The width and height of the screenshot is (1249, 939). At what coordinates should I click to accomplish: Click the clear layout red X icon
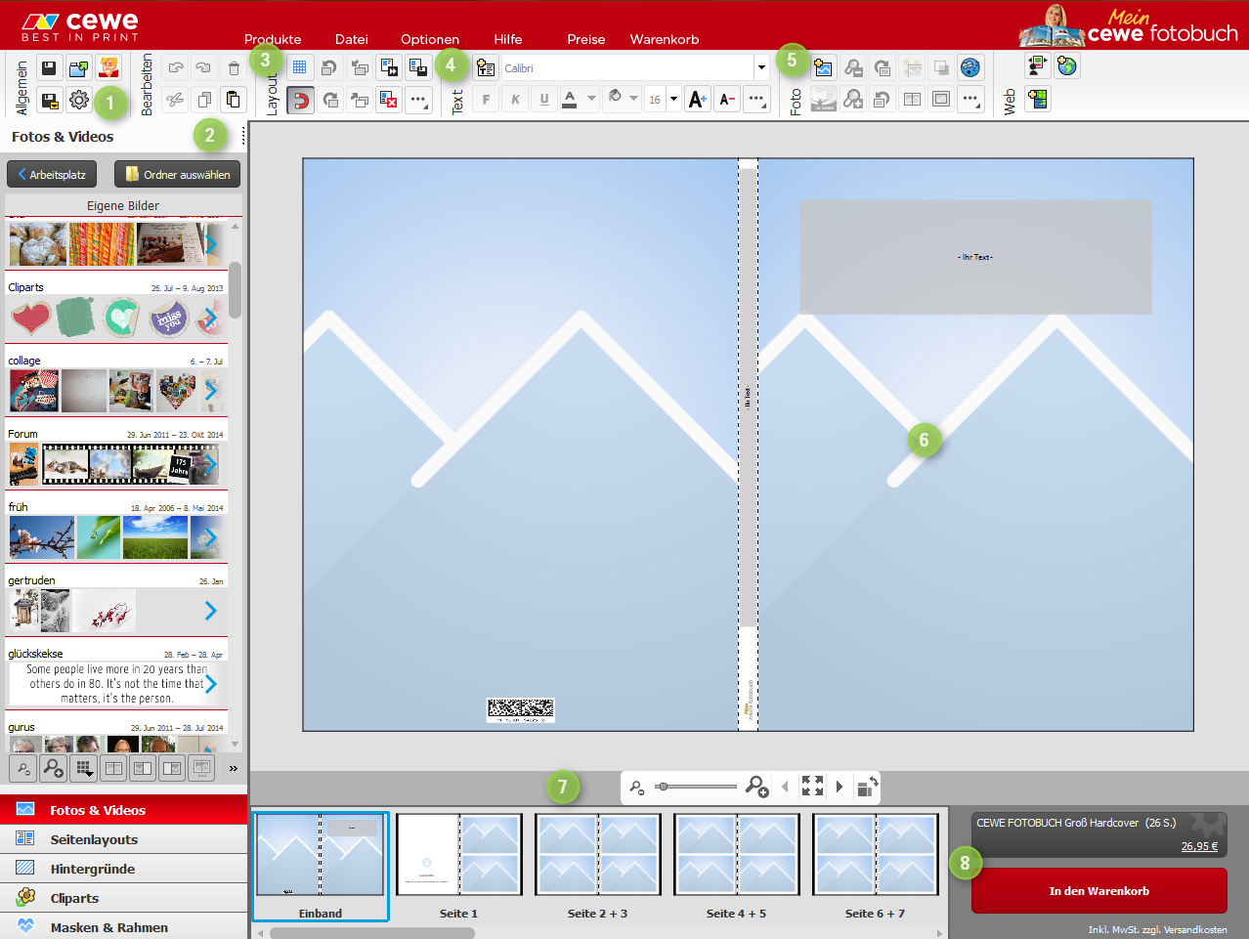pyautogui.click(x=389, y=99)
